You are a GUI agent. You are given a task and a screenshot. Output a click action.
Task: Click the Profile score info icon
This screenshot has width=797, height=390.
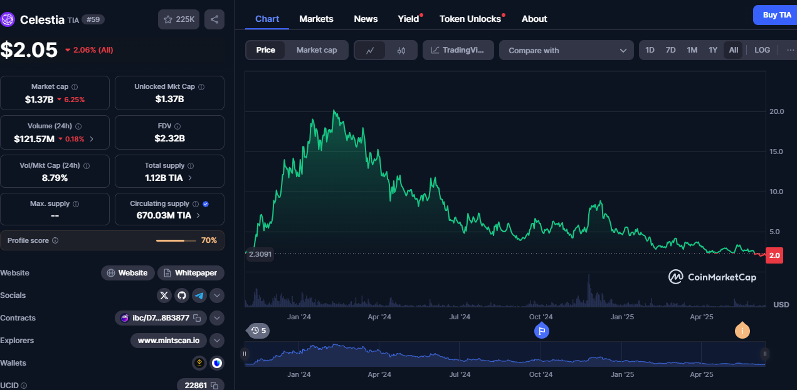(x=55, y=240)
